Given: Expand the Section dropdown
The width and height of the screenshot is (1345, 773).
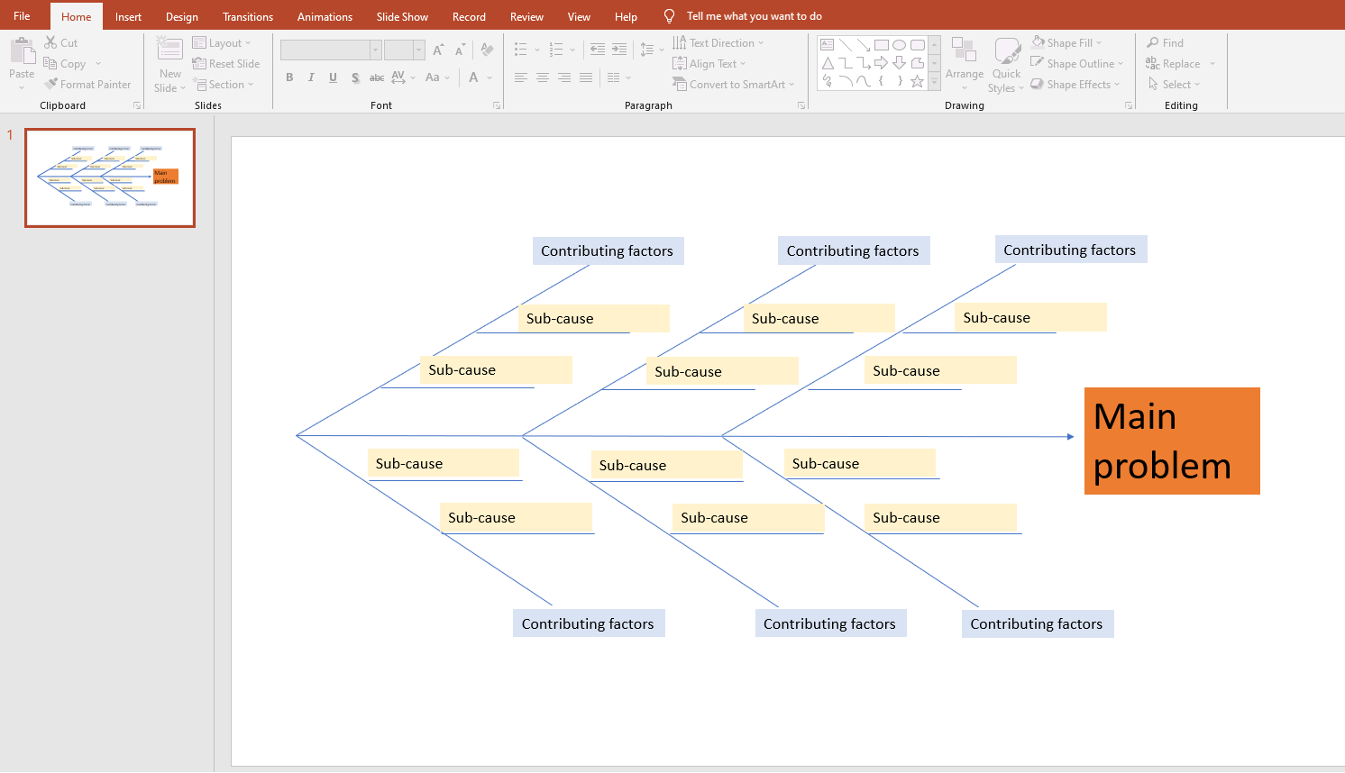Looking at the screenshot, I should click(224, 84).
